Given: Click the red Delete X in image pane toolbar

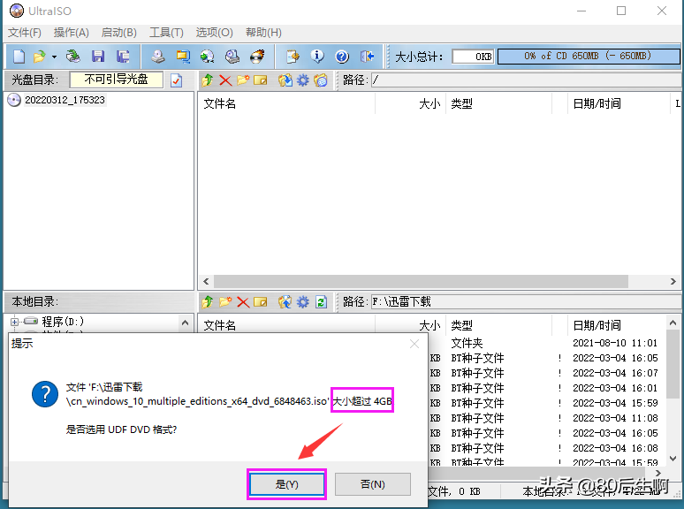Looking at the screenshot, I should coord(225,80).
